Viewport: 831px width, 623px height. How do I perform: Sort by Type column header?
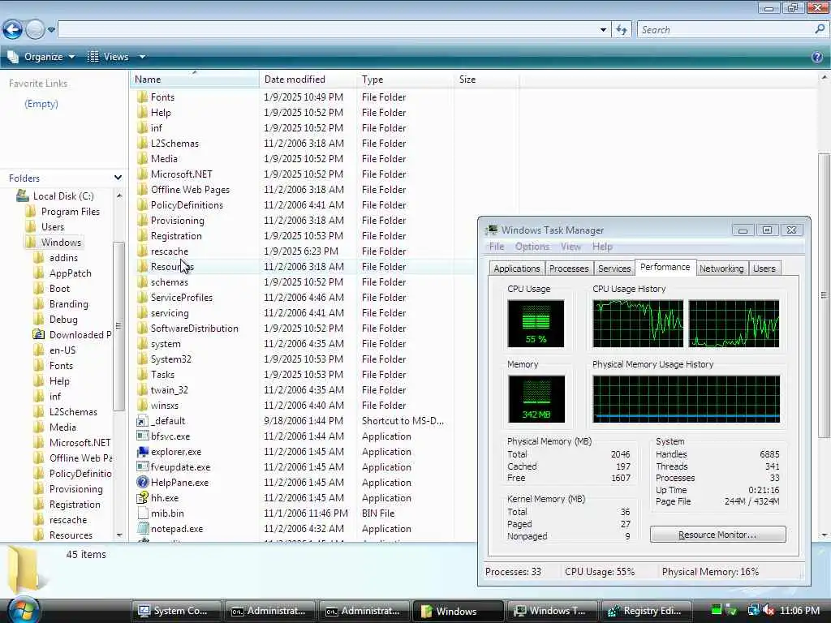click(405, 79)
